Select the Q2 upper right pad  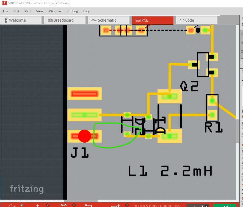pos(212,57)
